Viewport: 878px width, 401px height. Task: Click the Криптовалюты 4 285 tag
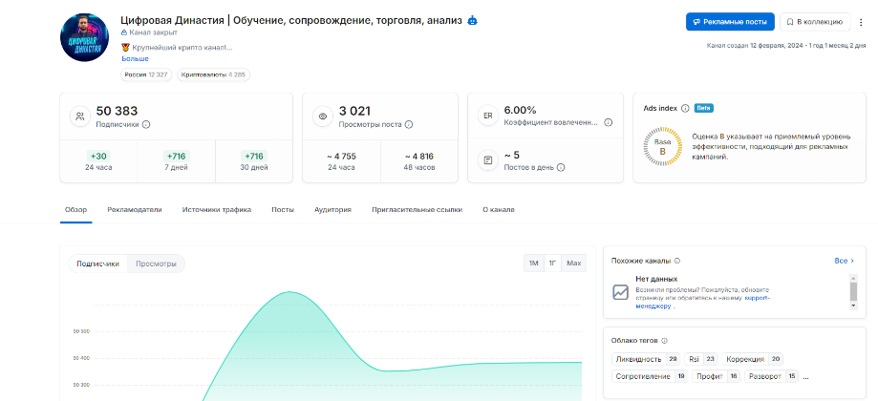[x=213, y=74]
